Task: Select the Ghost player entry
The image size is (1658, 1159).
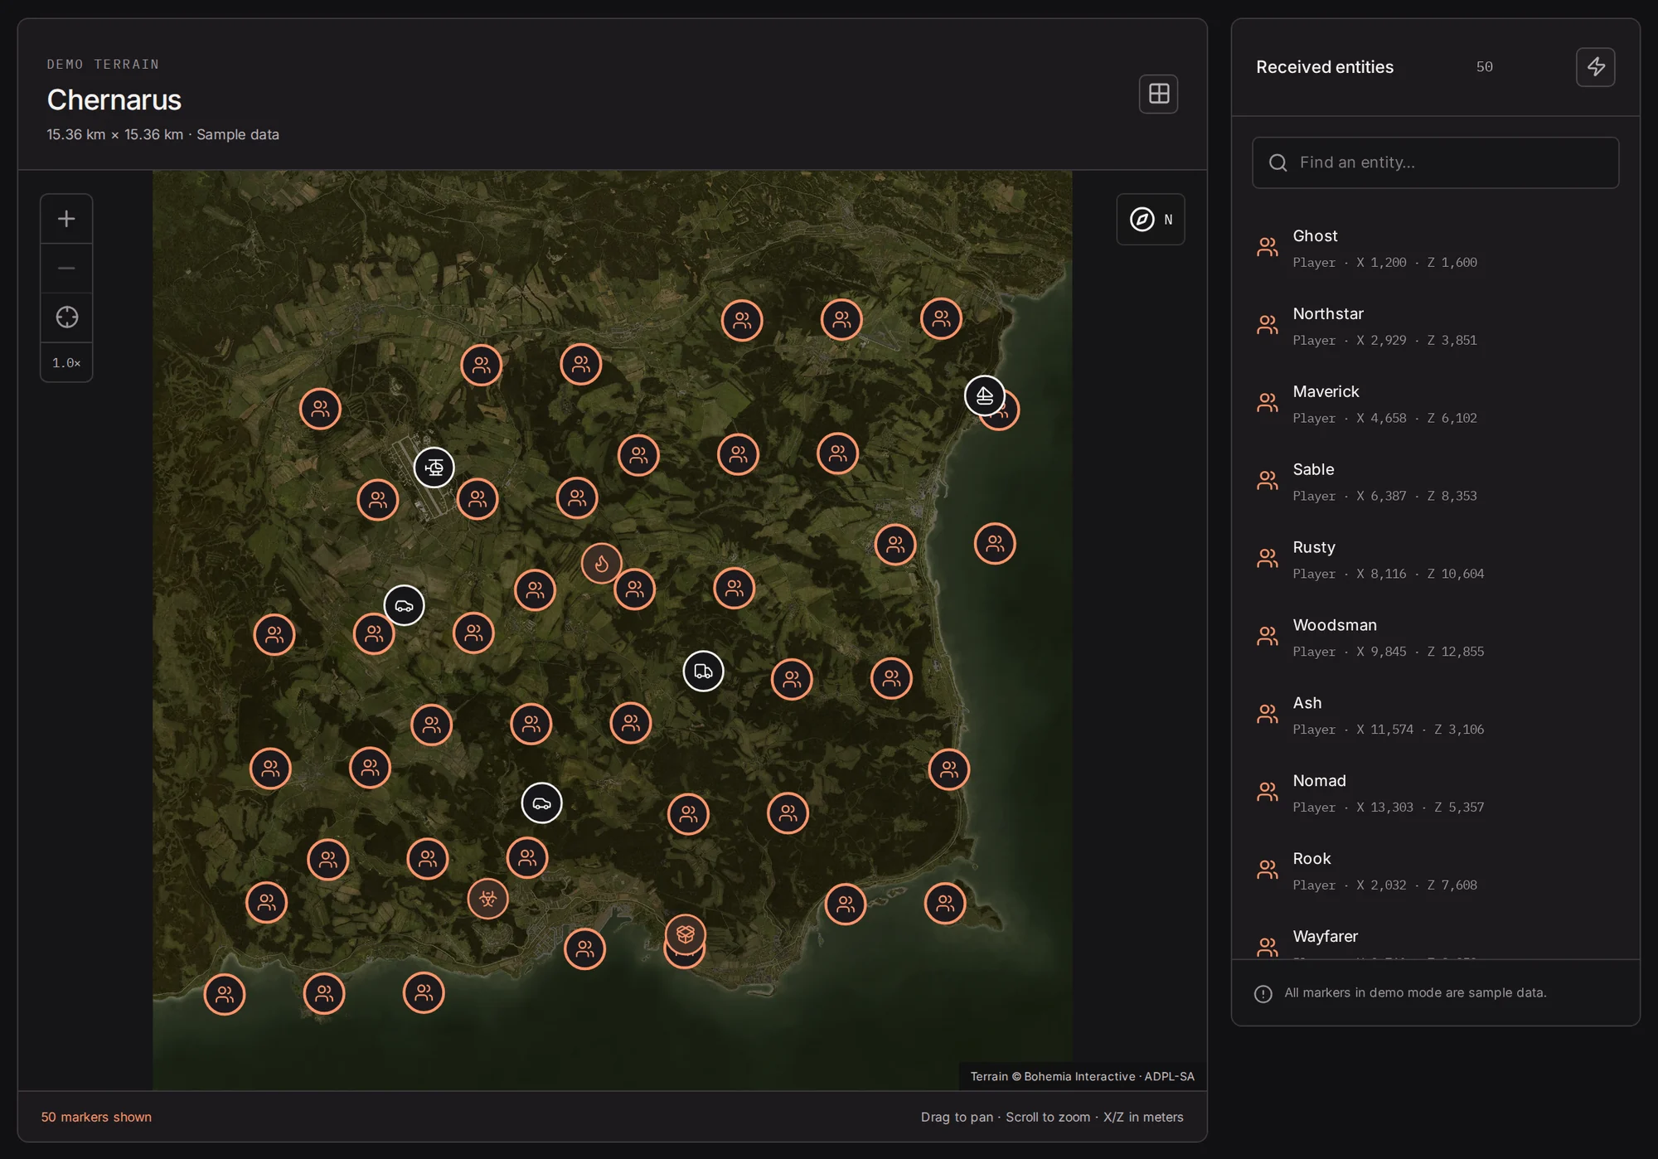Action: click(x=1435, y=248)
